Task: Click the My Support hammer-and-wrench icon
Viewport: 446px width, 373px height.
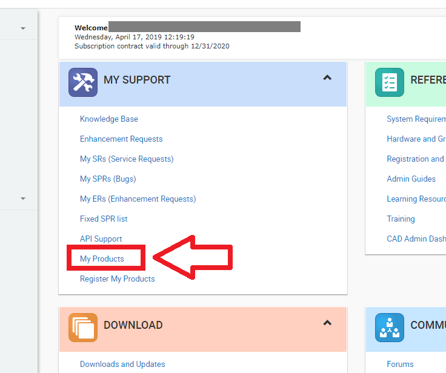Action: tap(82, 82)
